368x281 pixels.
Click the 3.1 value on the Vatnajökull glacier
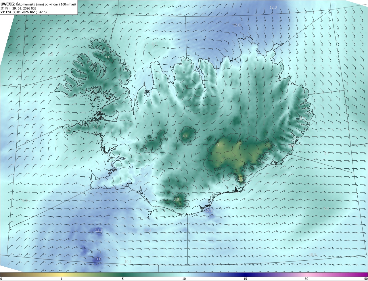pyautogui.click(x=219, y=145)
